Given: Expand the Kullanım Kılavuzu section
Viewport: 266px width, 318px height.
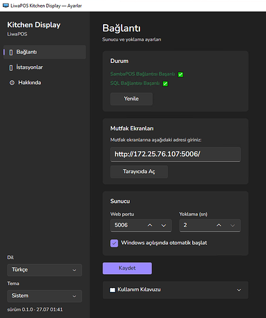Looking at the screenshot, I should (x=176, y=290).
